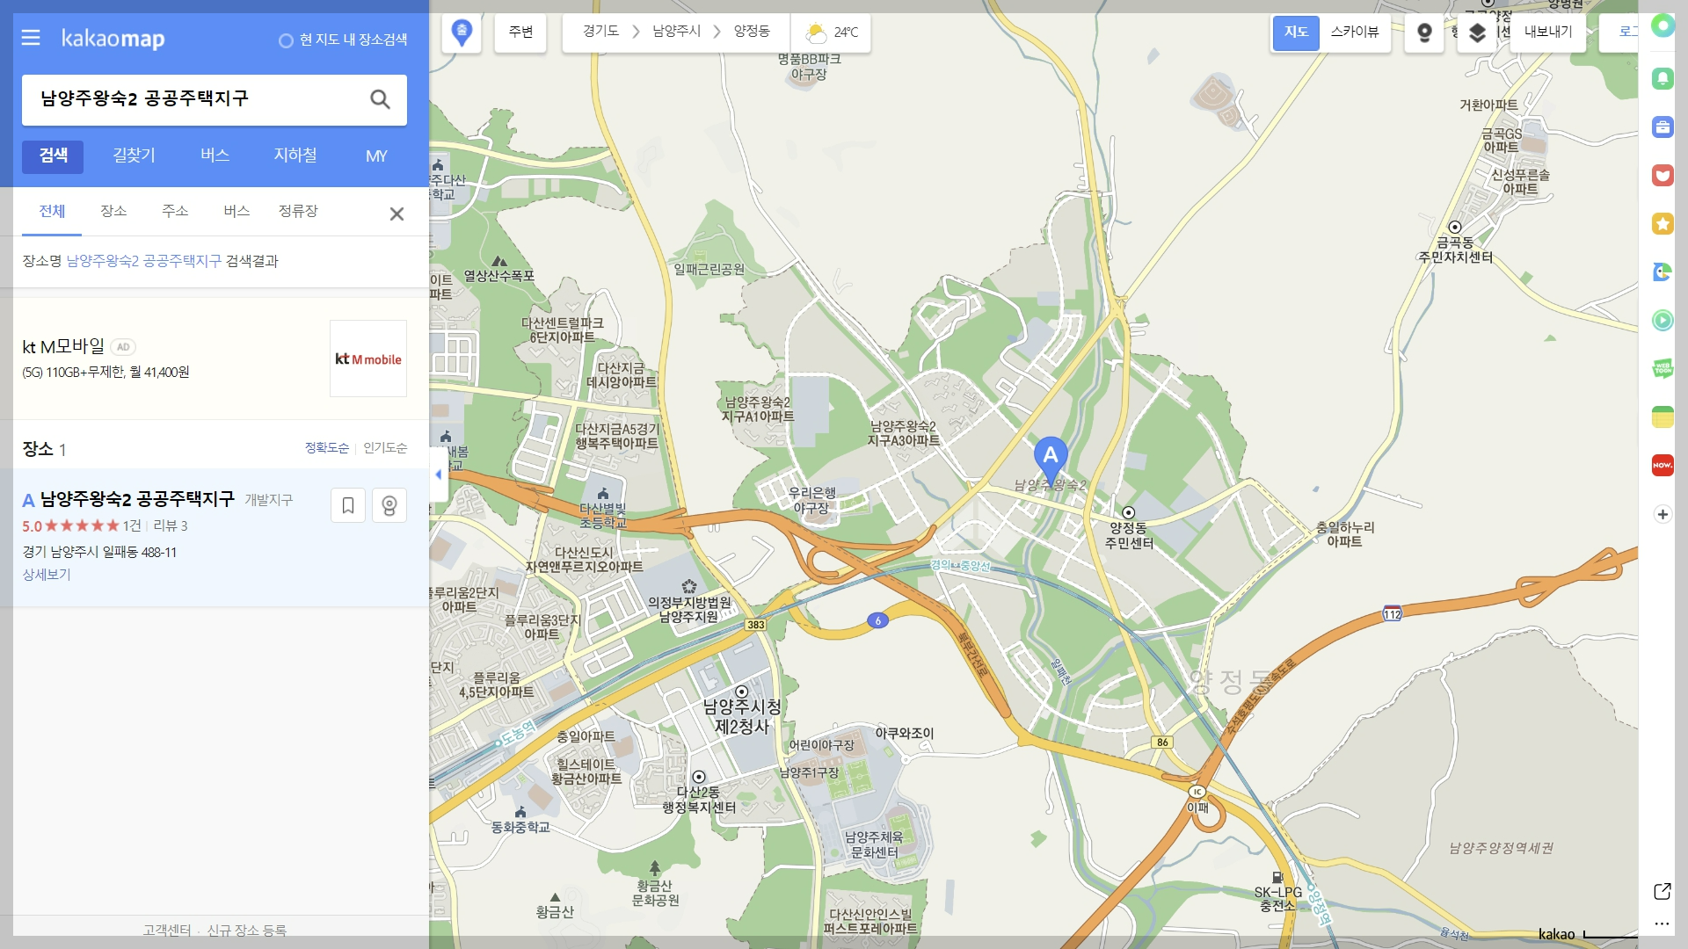This screenshot has width=1688, height=949.
Task: Open the 경기도 region dropdown
Action: 600,32
